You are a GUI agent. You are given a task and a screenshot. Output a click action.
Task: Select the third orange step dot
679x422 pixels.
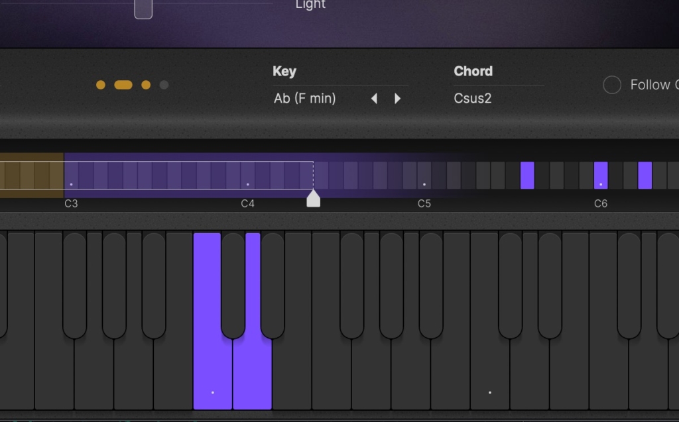coord(146,85)
